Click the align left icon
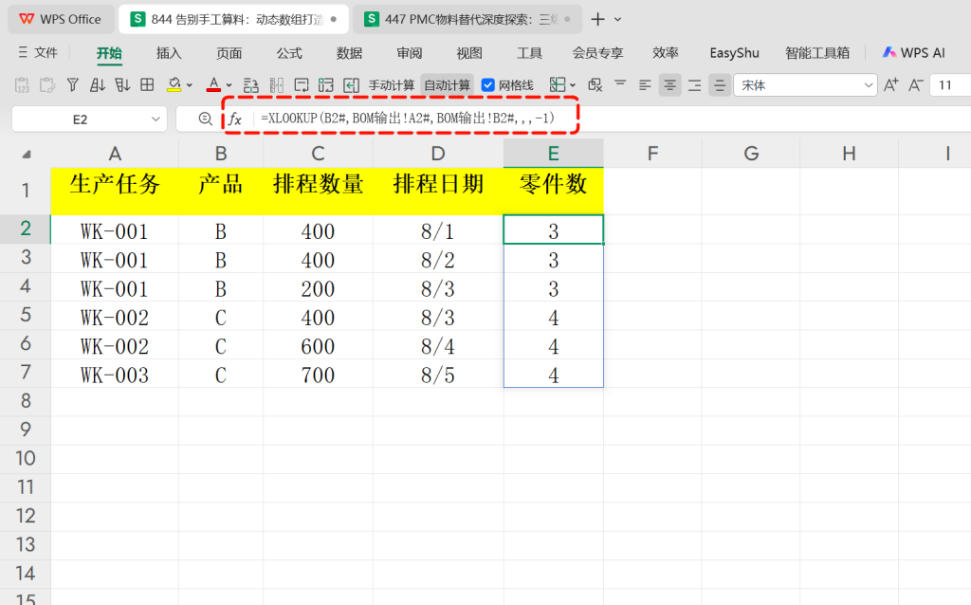 tap(645, 84)
